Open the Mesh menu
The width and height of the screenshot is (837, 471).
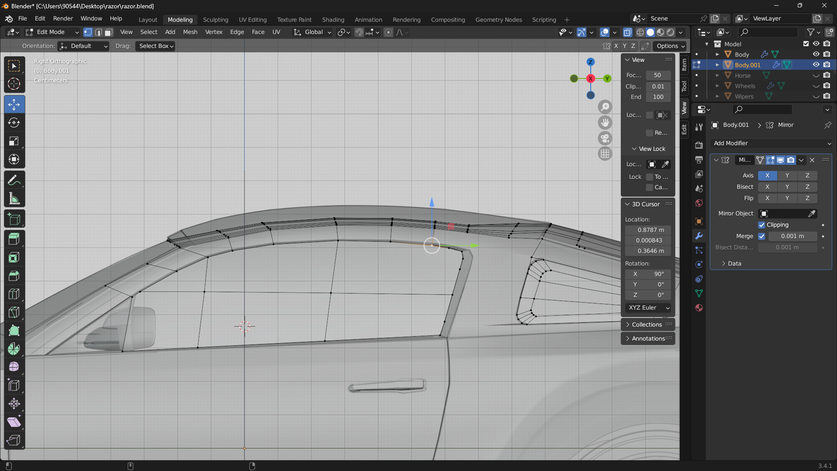pos(190,32)
